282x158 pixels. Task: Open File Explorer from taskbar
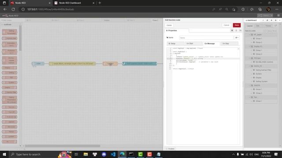[86, 154]
